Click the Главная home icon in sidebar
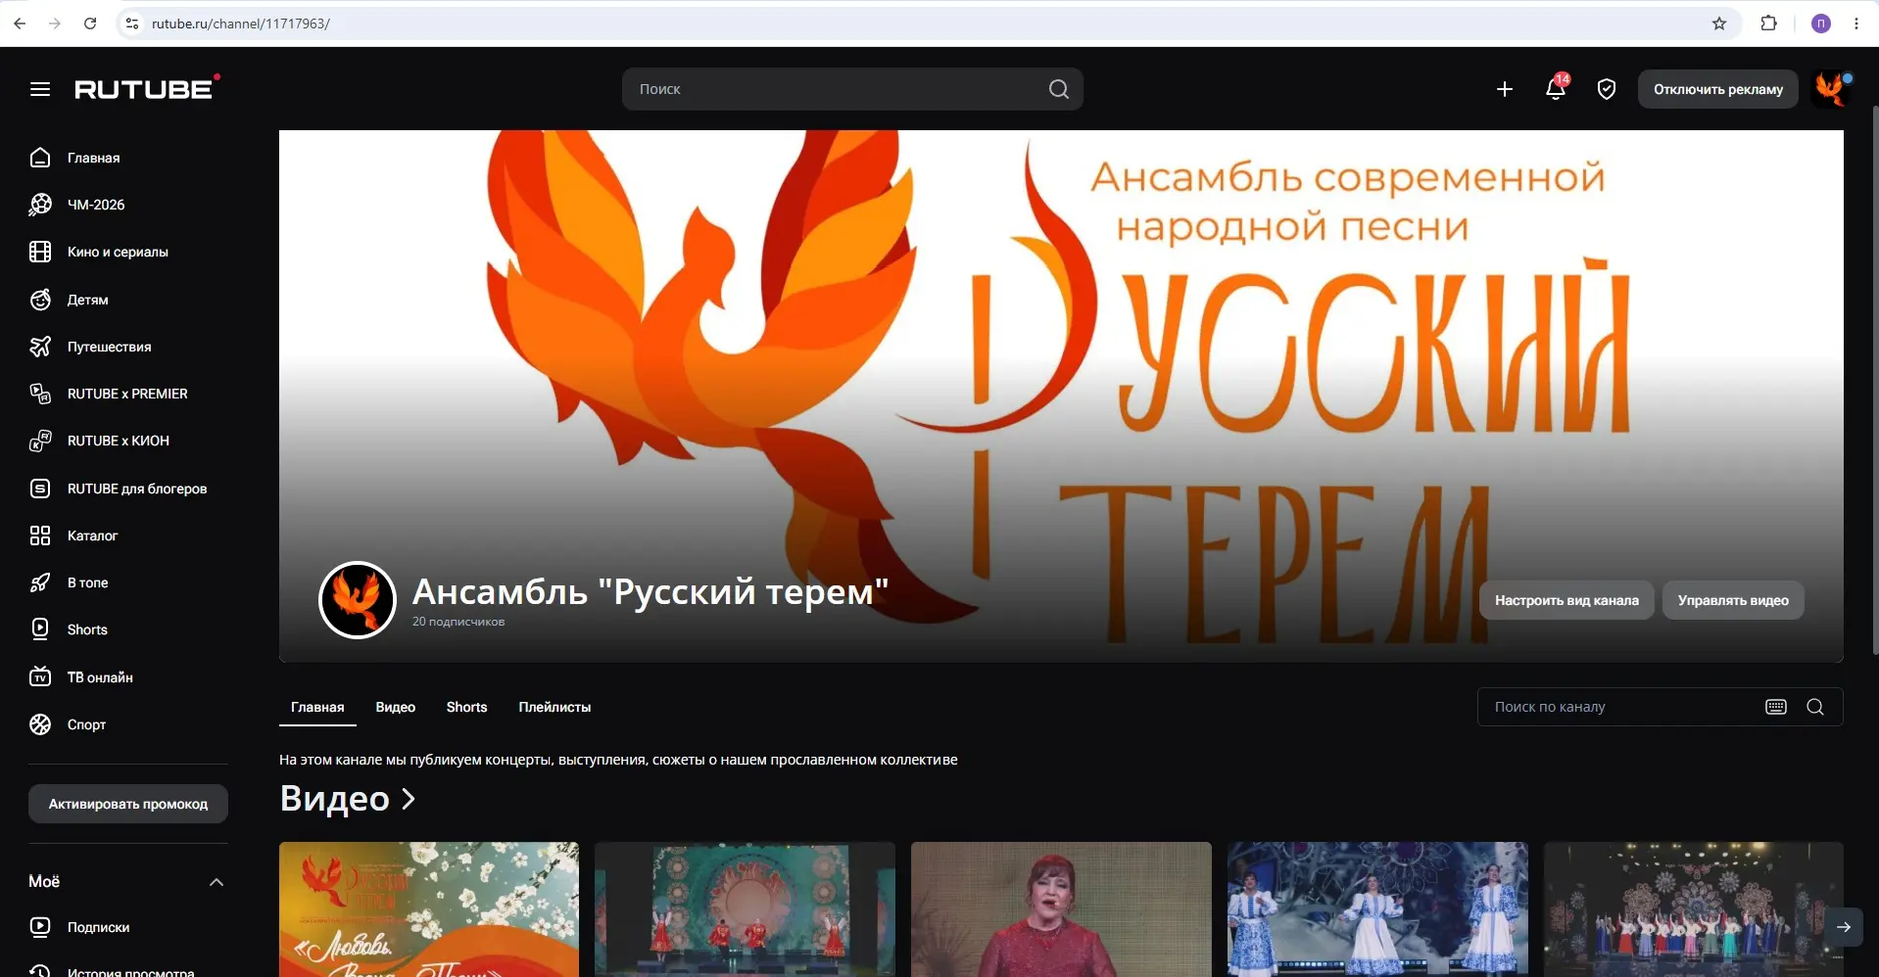This screenshot has width=1879, height=977. [x=40, y=158]
